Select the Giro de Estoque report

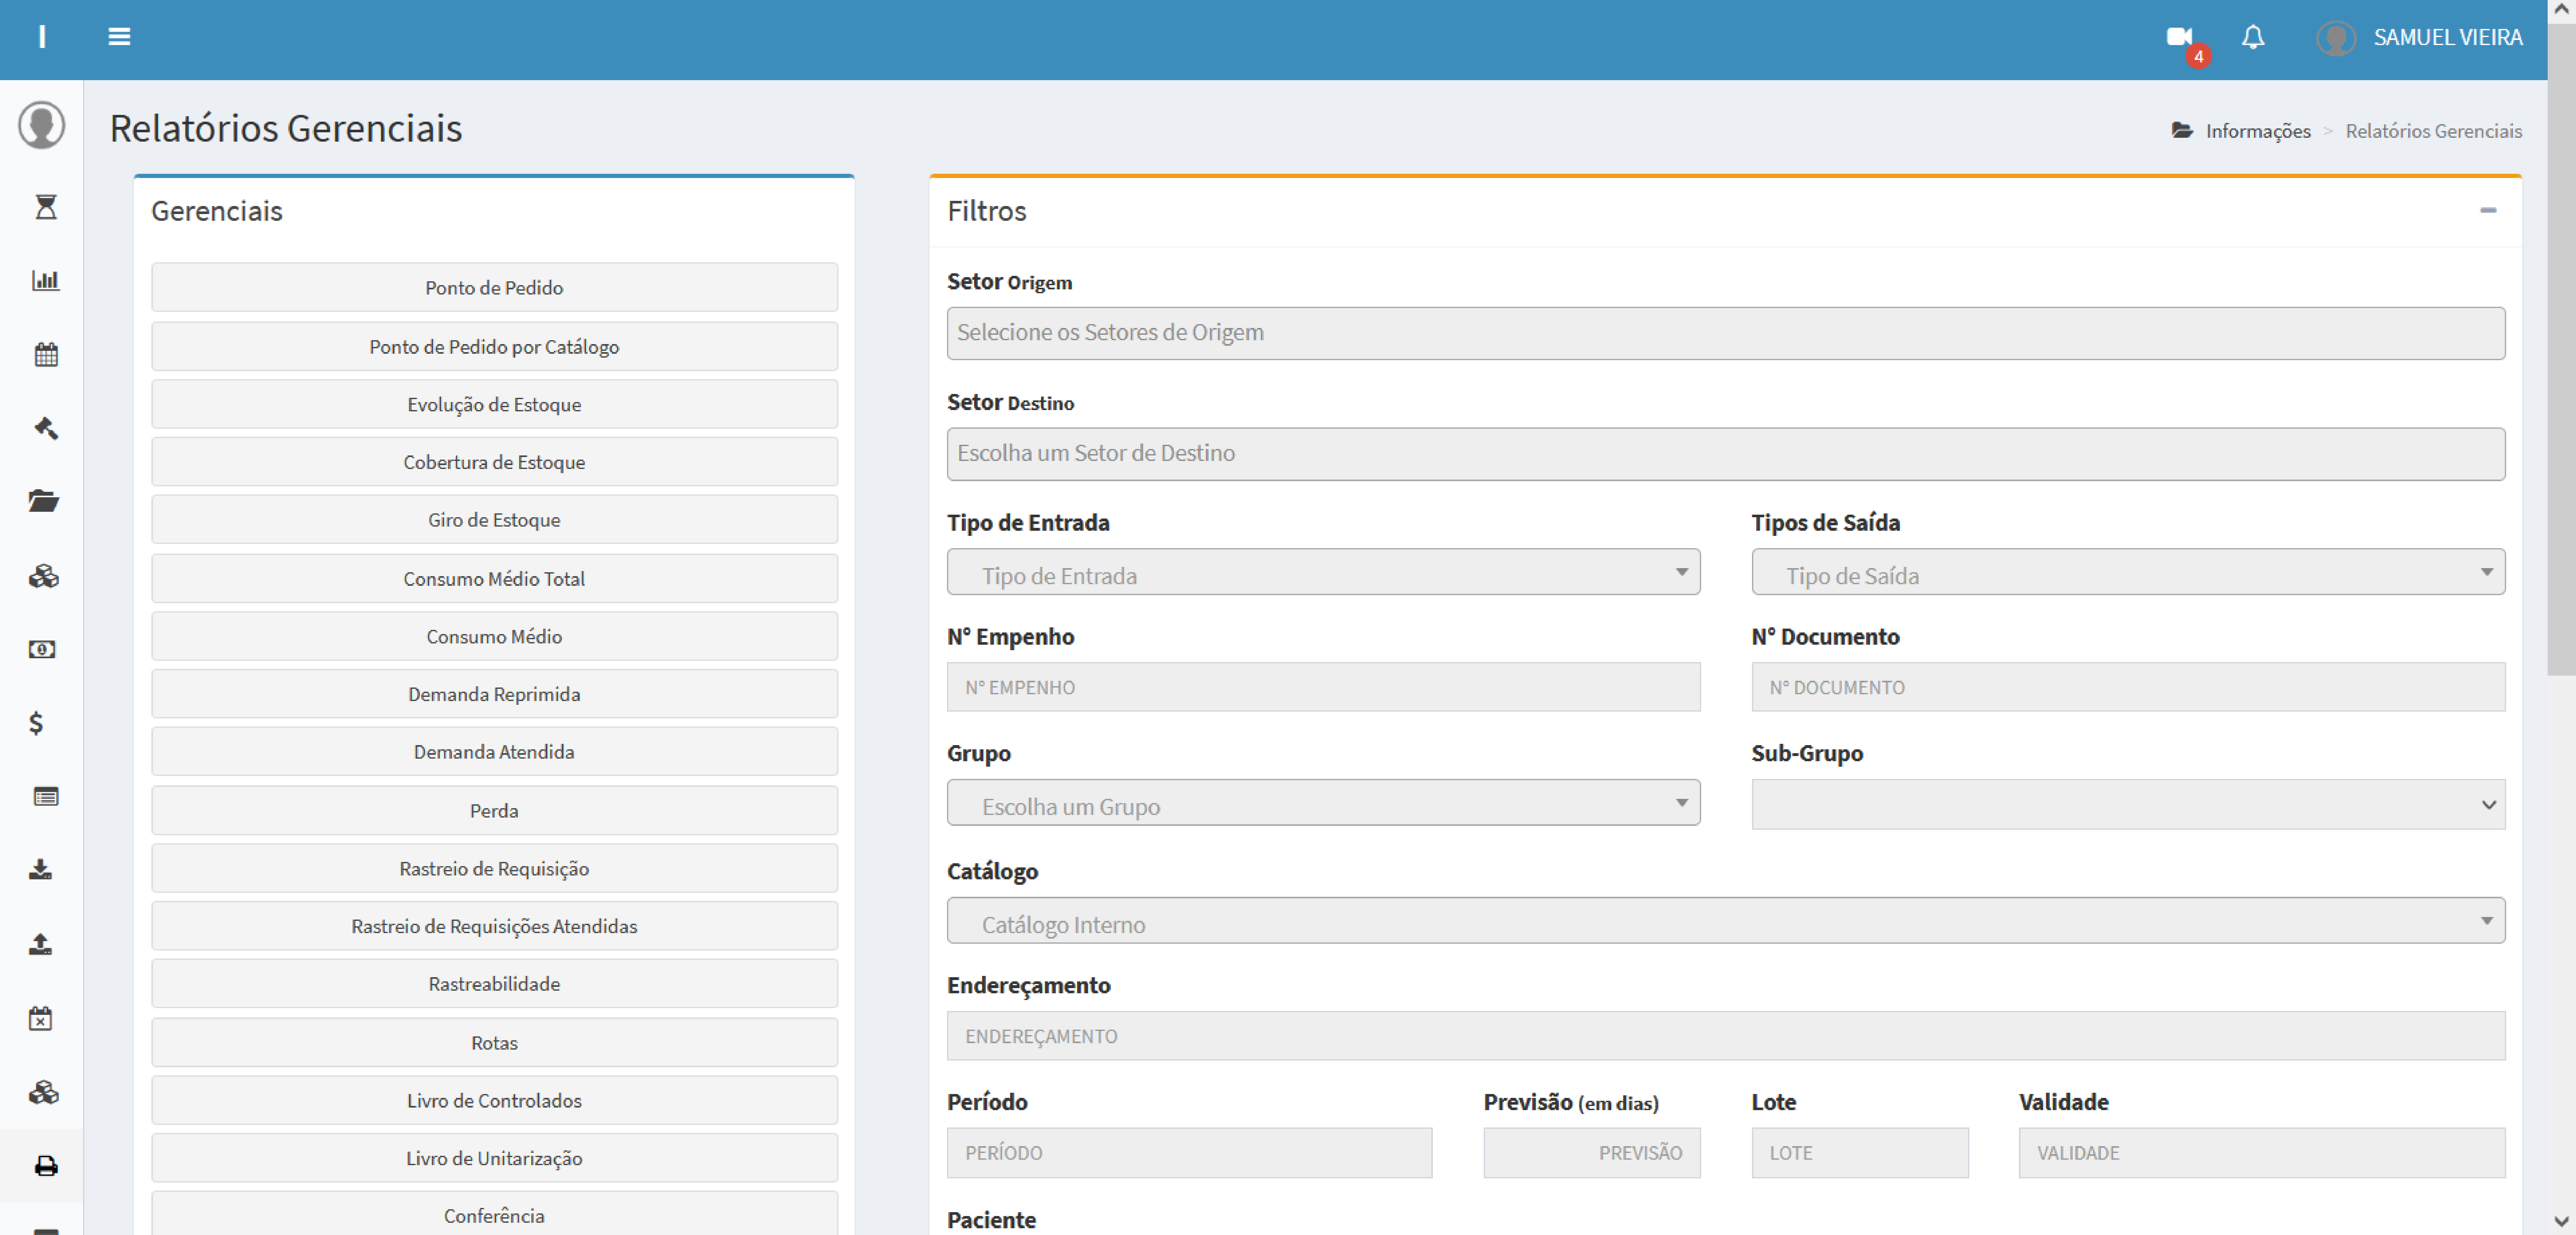click(x=494, y=519)
